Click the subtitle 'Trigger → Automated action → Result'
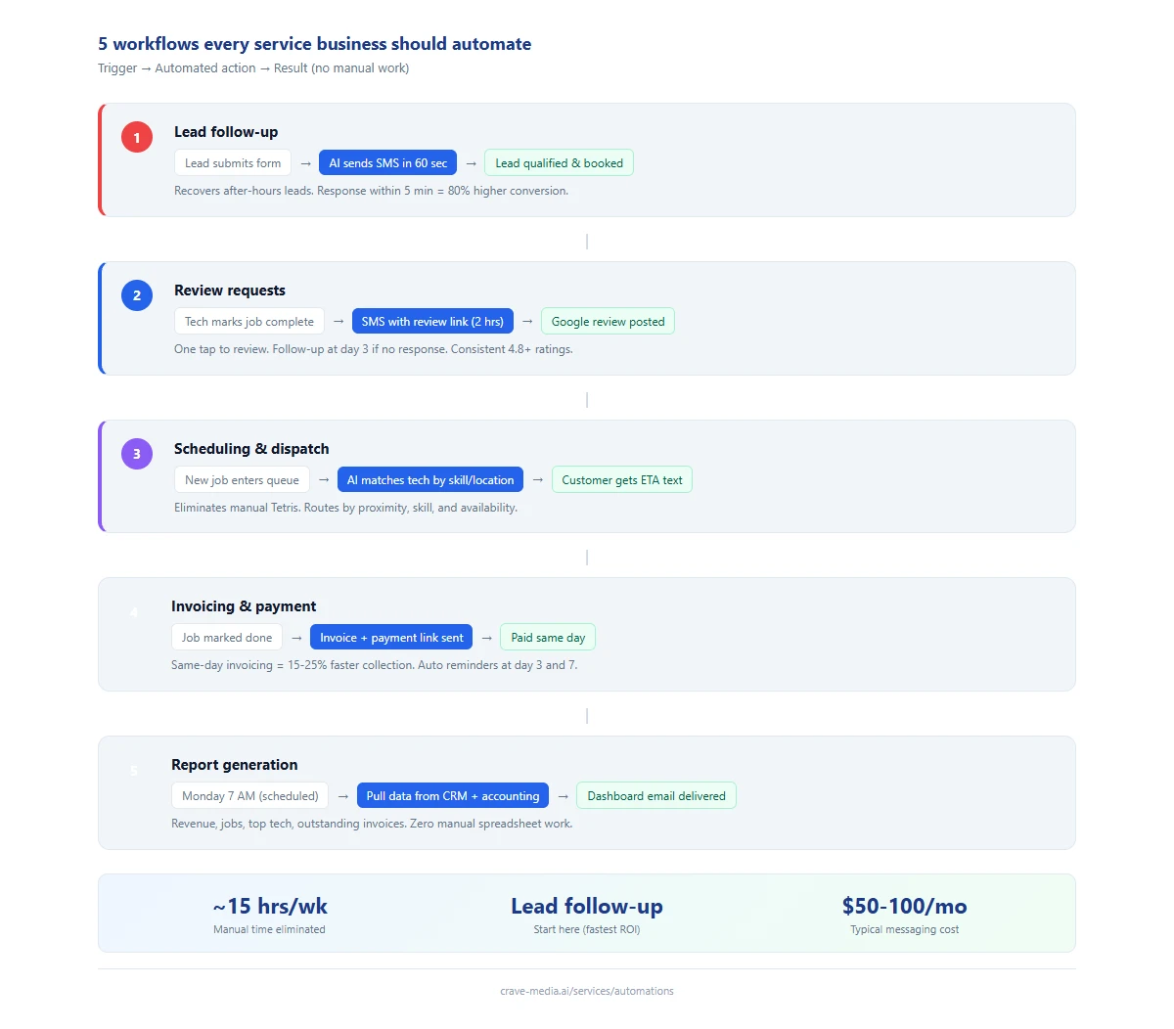The height and width of the screenshot is (1029, 1174). coord(203,68)
